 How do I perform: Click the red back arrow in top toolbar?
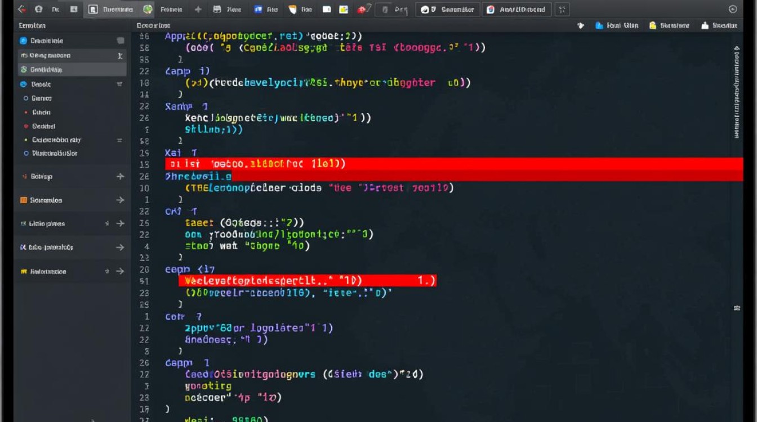(x=21, y=9)
